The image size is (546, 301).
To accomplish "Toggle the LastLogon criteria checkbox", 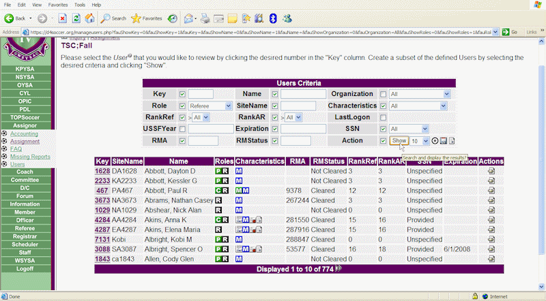I will 383,117.
